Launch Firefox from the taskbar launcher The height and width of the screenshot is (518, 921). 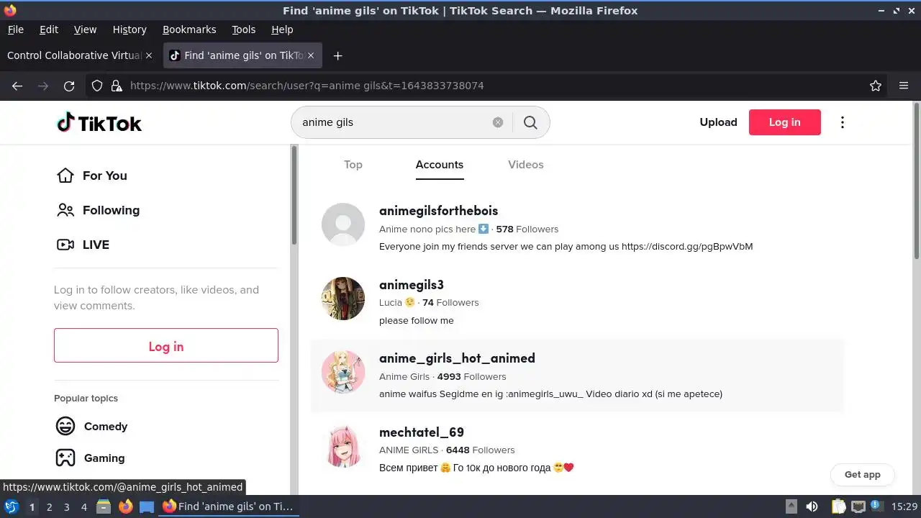pyautogui.click(x=125, y=506)
